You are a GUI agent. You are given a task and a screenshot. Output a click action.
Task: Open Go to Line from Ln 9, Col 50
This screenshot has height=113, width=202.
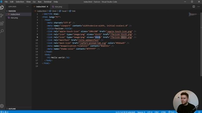pos(125,112)
